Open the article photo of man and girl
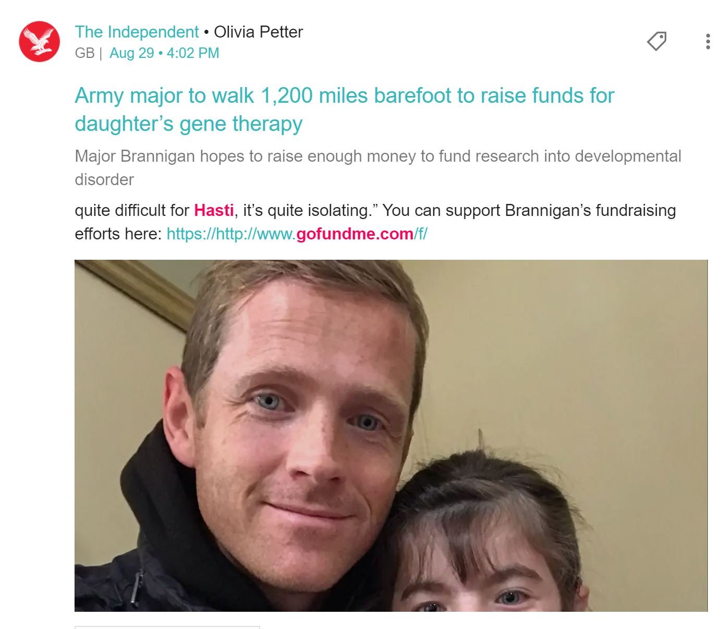 [x=391, y=436]
